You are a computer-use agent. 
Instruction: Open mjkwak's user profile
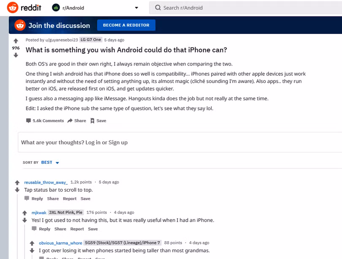coord(39,212)
